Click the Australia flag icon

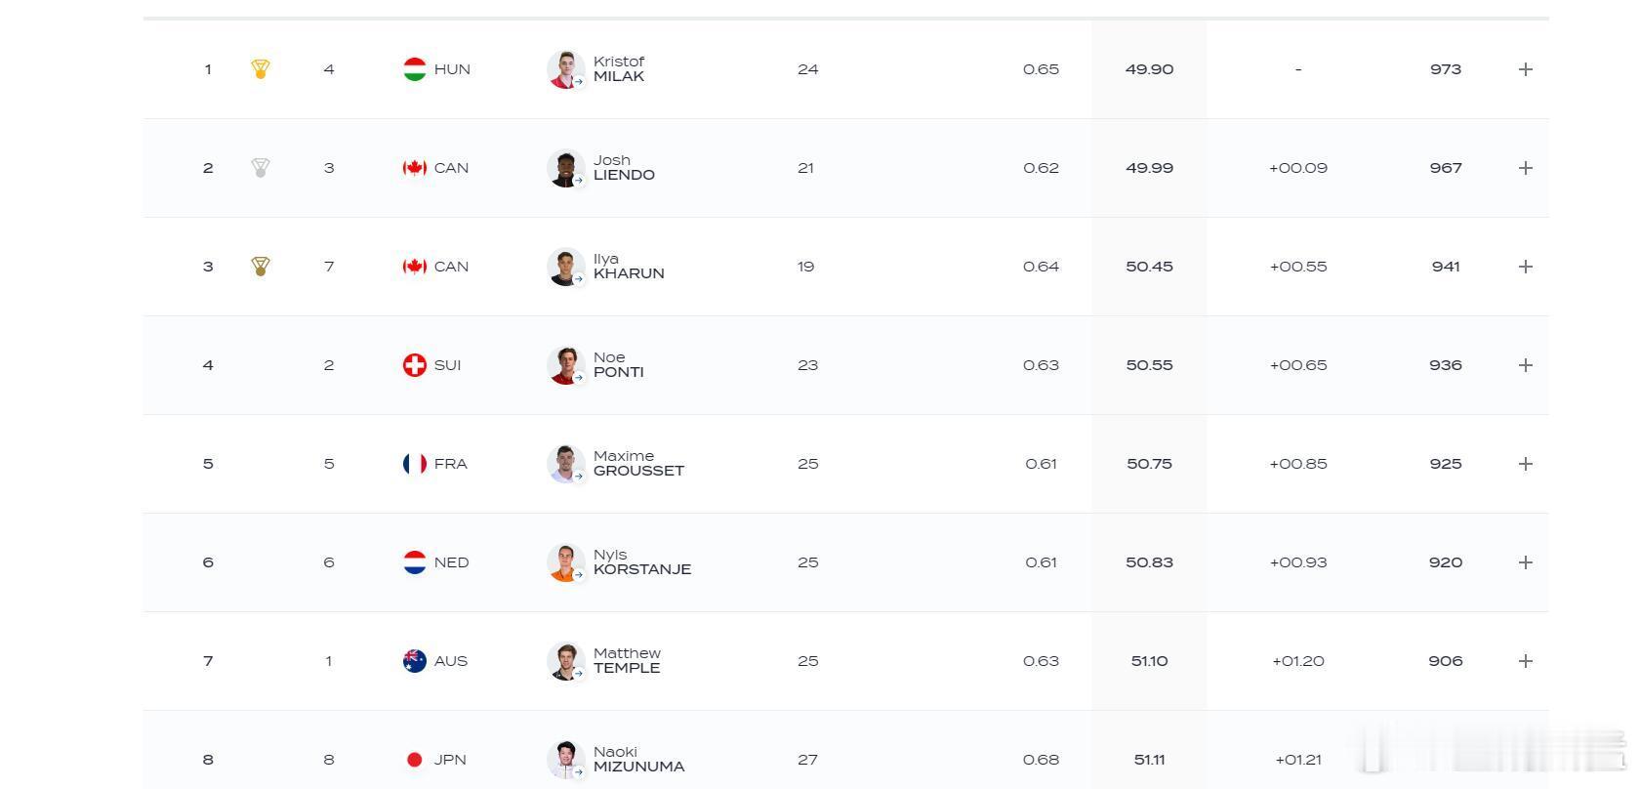tap(415, 661)
